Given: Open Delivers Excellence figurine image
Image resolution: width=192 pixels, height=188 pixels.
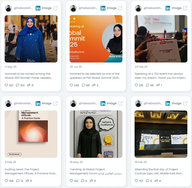Looking at the screenshot, I should (96, 134).
